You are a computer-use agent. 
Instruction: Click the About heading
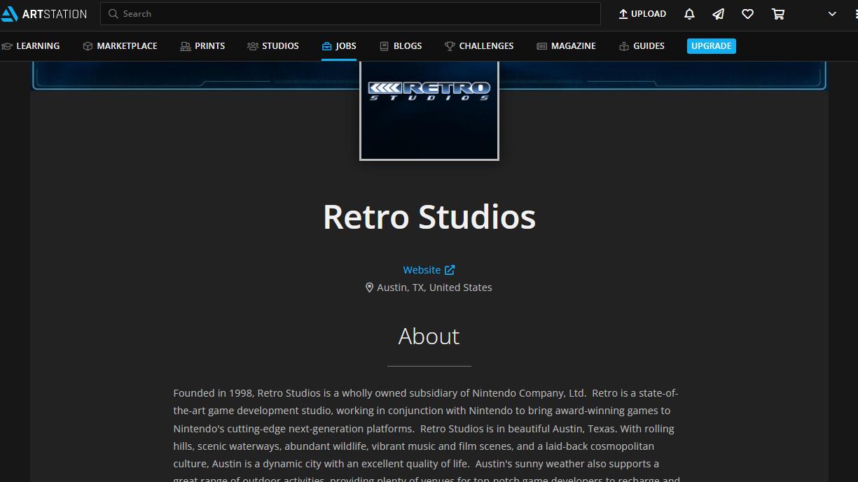(429, 336)
